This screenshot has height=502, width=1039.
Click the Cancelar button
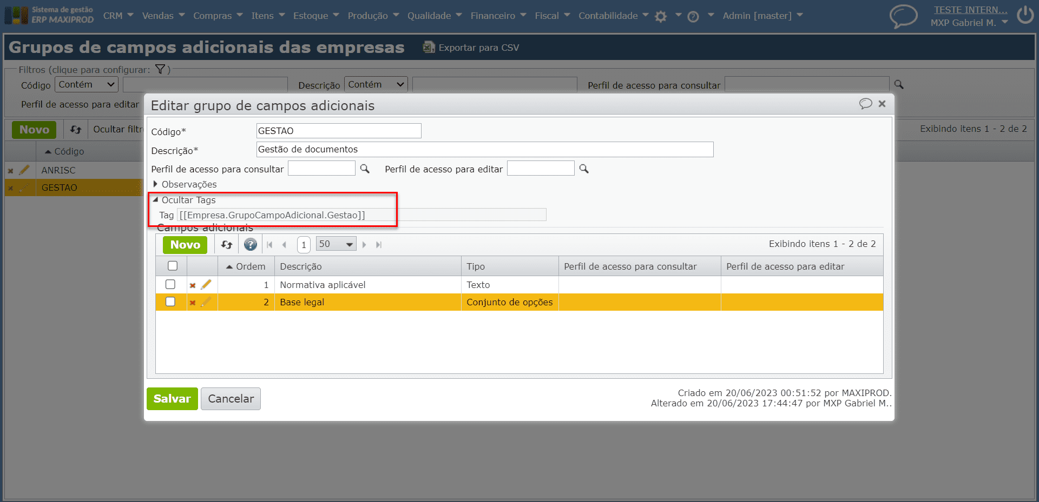click(231, 399)
